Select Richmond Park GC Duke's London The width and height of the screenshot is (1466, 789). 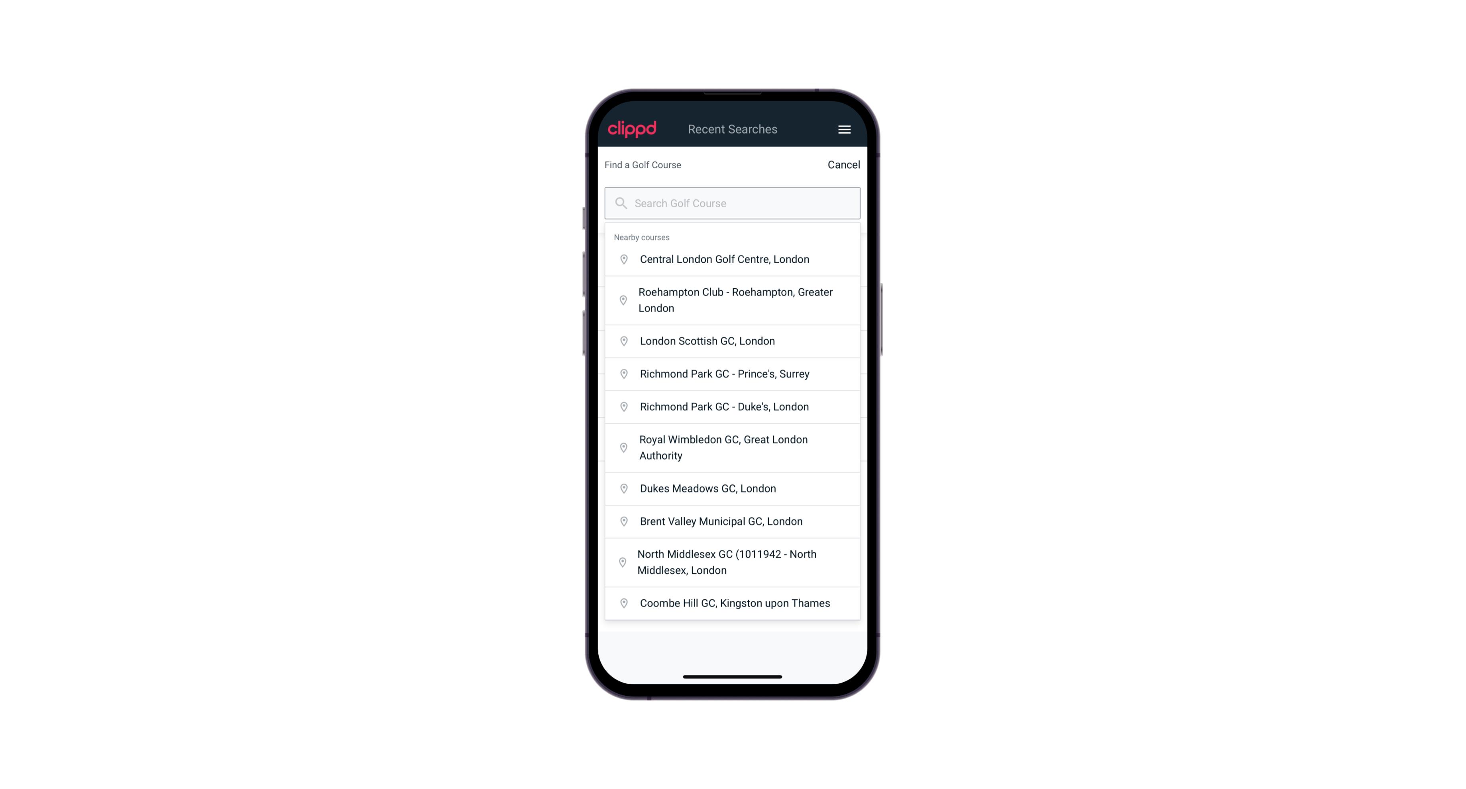732,406
